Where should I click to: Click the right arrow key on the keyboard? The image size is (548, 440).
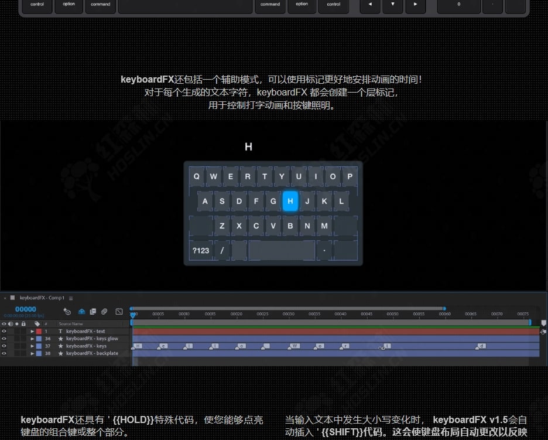click(x=416, y=5)
